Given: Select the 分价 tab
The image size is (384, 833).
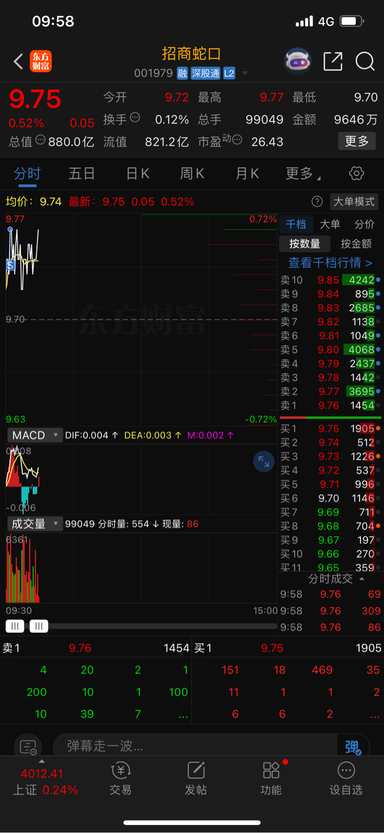Looking at the screenshot, I should (x=364, y=224).
